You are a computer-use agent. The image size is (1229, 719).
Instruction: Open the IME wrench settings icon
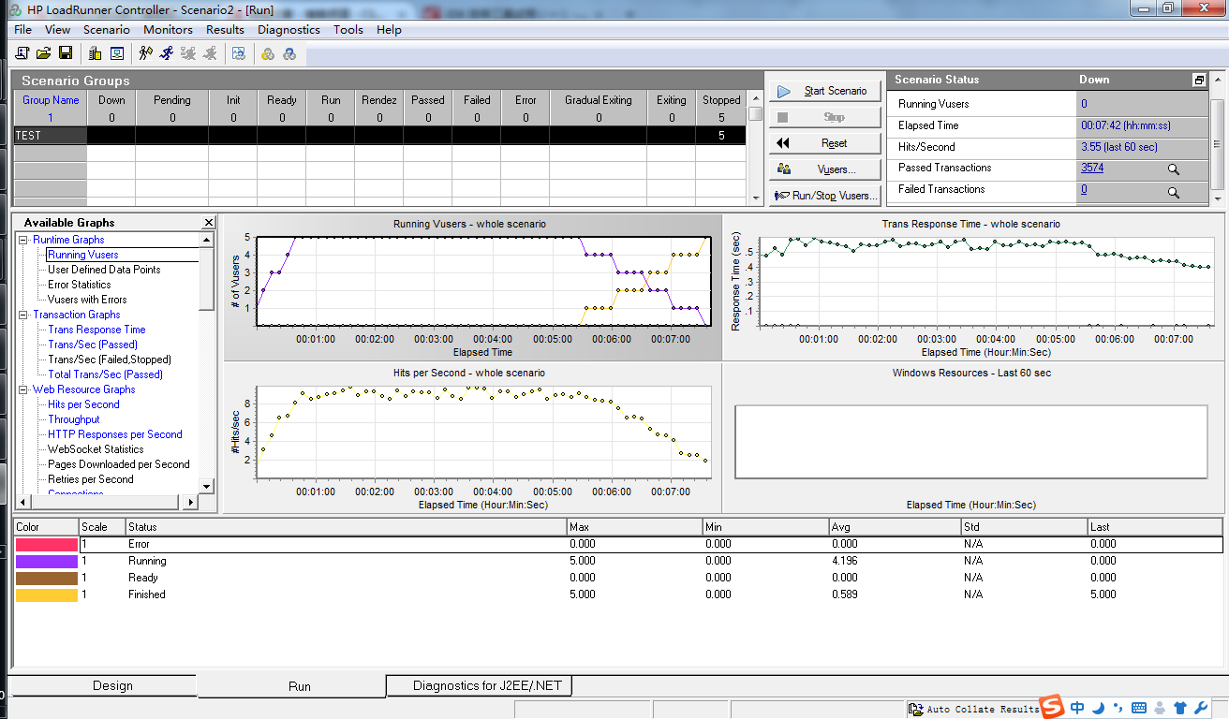point(1200,708)
